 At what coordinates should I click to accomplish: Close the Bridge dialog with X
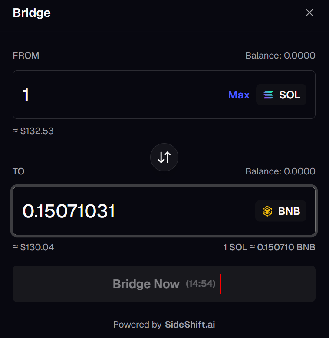pyautogui.click(x=309, y=13)
